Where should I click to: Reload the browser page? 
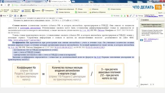coord(9,5)
